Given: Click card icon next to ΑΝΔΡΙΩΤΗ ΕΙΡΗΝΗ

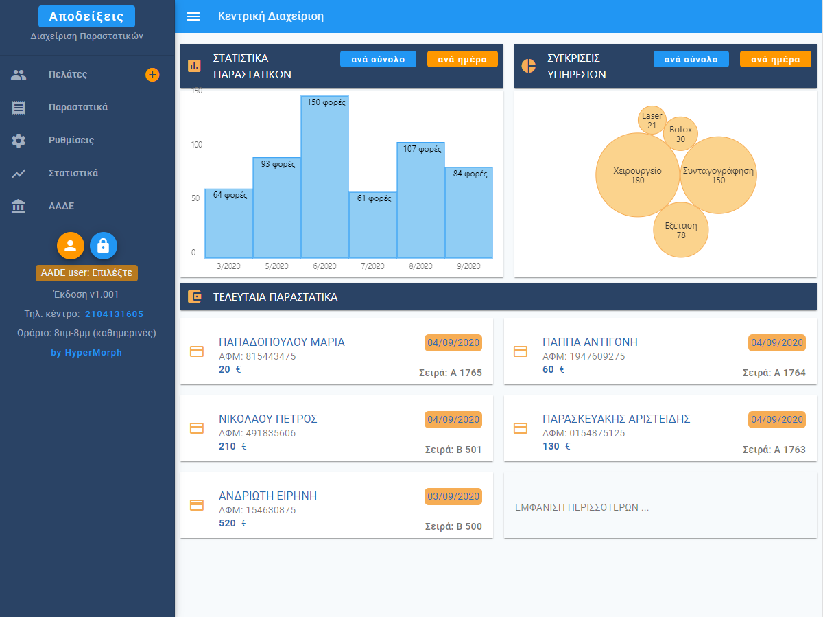Looking at the screenshot, I should pos(197,505).
